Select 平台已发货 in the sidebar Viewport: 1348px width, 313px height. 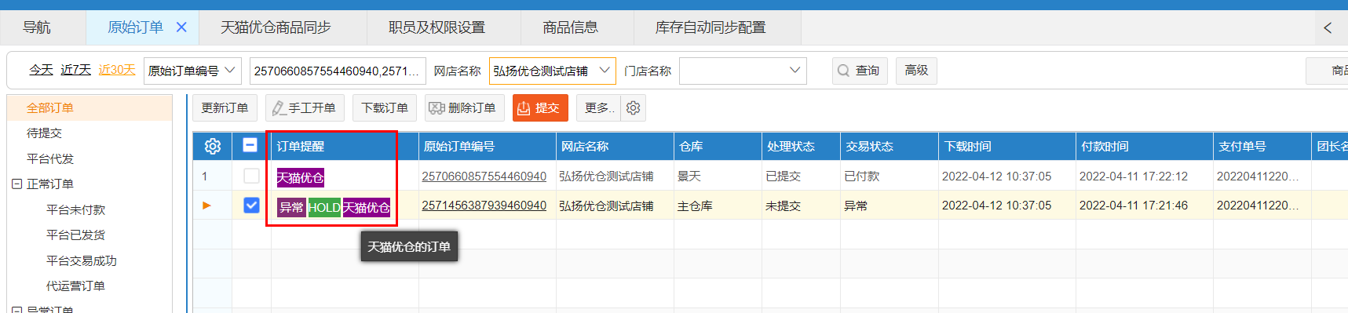pyautogui.click(x=75, y=235)
